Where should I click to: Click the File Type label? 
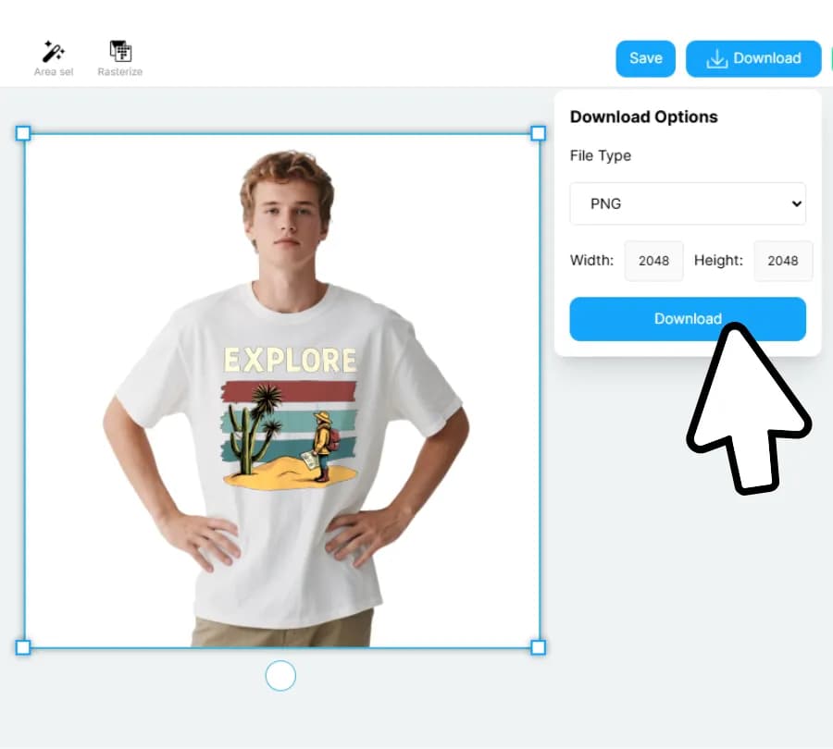coord(601,155)
